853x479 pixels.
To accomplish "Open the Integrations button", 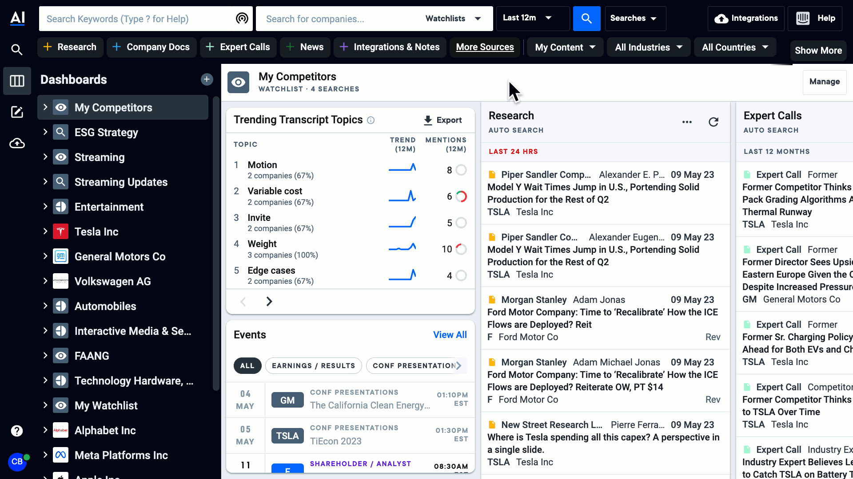I will (746, 18).
